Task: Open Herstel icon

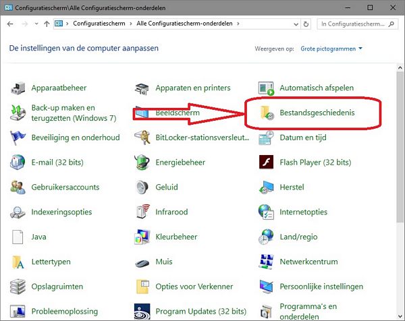Action: (x=266, y=187)
